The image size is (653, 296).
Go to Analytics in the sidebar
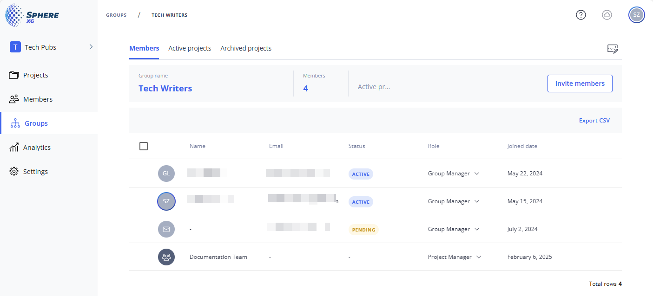click(x=37, y=148)
